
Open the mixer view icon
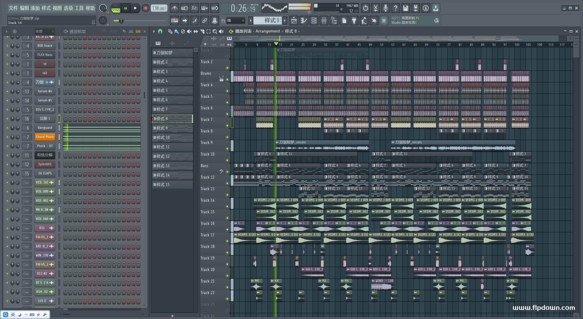[324, 21]
